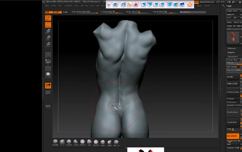Screen dimensions: 242x152
Task: Click the Divide button
Action: [233, 77]
